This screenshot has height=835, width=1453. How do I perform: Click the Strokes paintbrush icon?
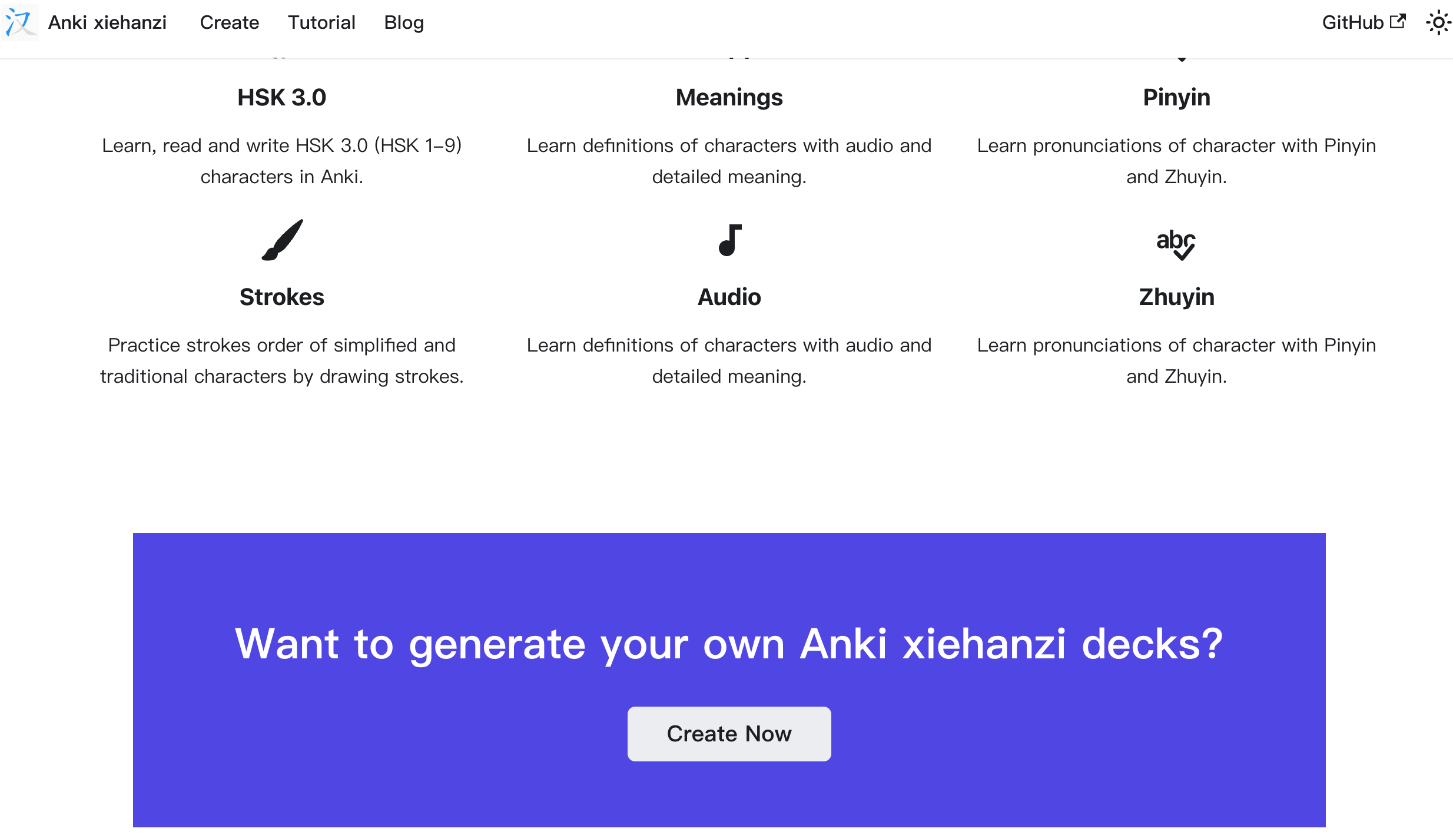pos(282,240)
